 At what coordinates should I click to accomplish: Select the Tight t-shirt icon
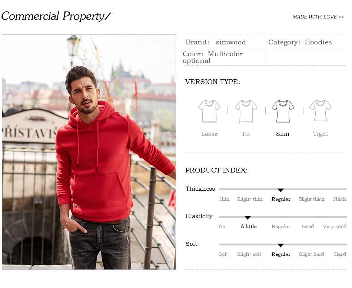click(x=321, y=111)
